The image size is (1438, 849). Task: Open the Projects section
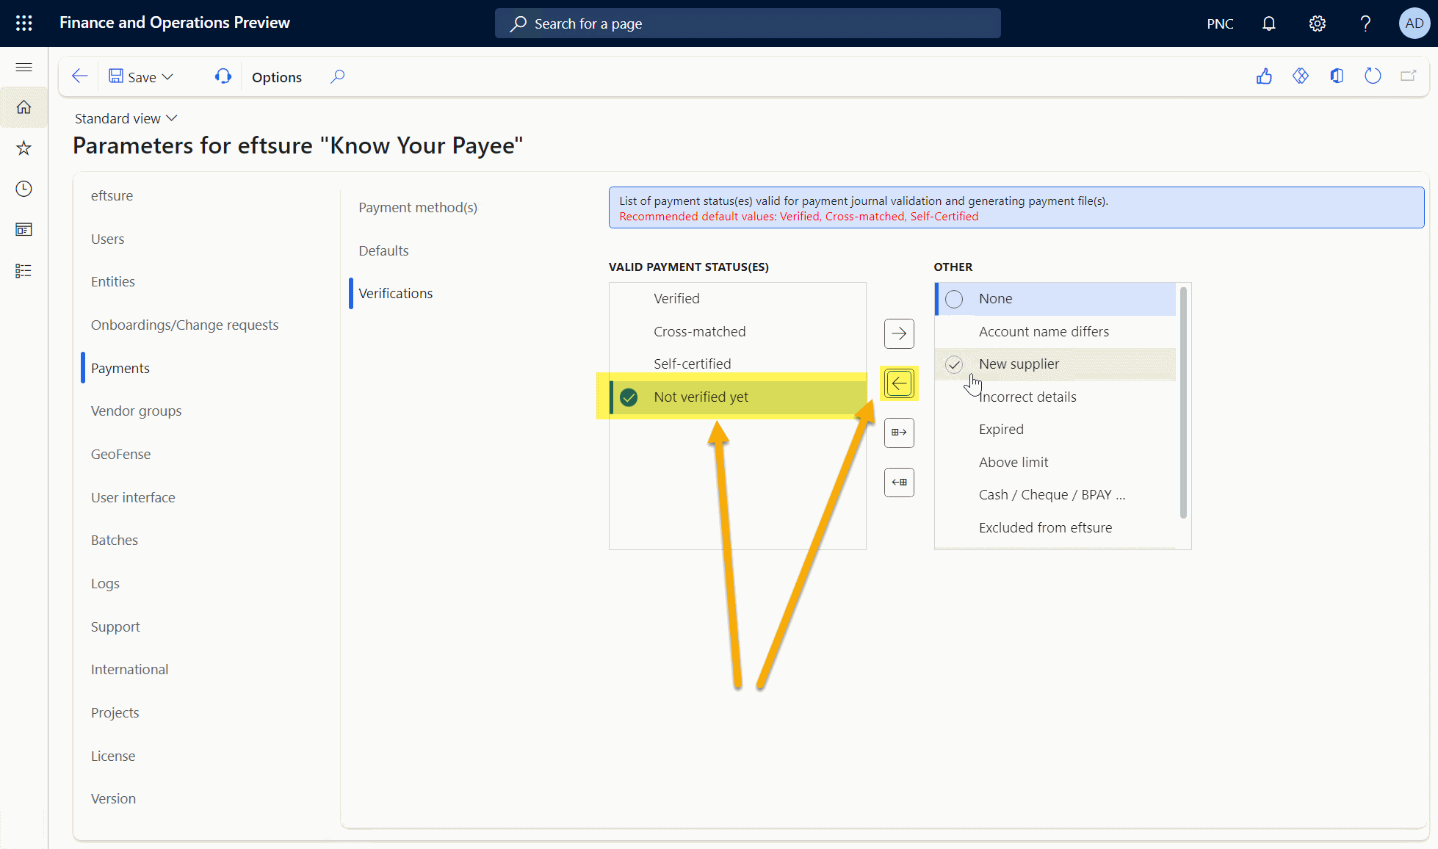pyautogui.click(x=115, y=713)
